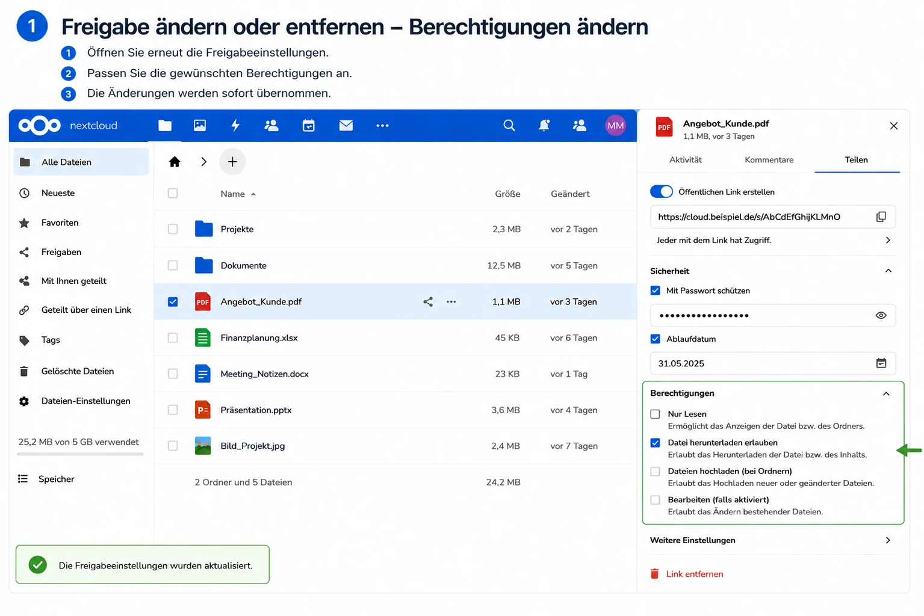Show the password with eye icon
924x616 pixels.
(881, 315)
